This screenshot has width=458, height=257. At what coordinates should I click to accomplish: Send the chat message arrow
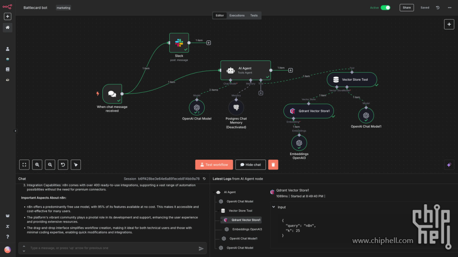point(201,249)
